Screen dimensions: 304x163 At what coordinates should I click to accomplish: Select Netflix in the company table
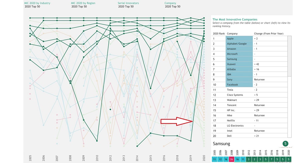click(x=239, y=120)
